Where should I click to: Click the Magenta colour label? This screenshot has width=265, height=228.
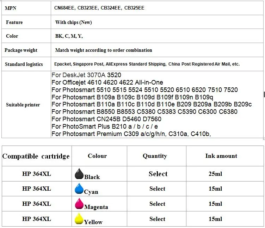tap(96, 207)
